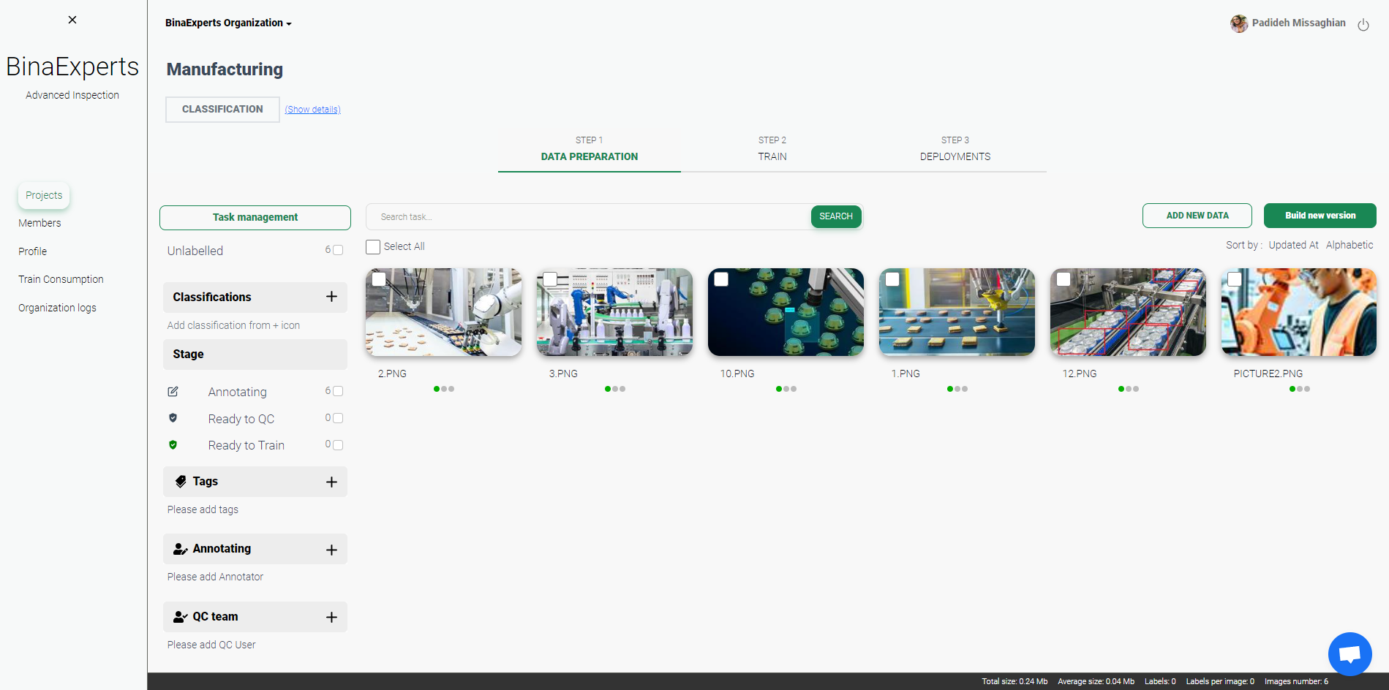Select the 12.PNG image checkbox
Image resolution: width=1389 pixels, height=690 pixels.
point(1064,279)
